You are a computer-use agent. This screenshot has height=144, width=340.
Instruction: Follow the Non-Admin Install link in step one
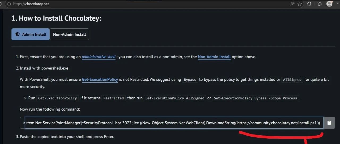tap(214, 57)
